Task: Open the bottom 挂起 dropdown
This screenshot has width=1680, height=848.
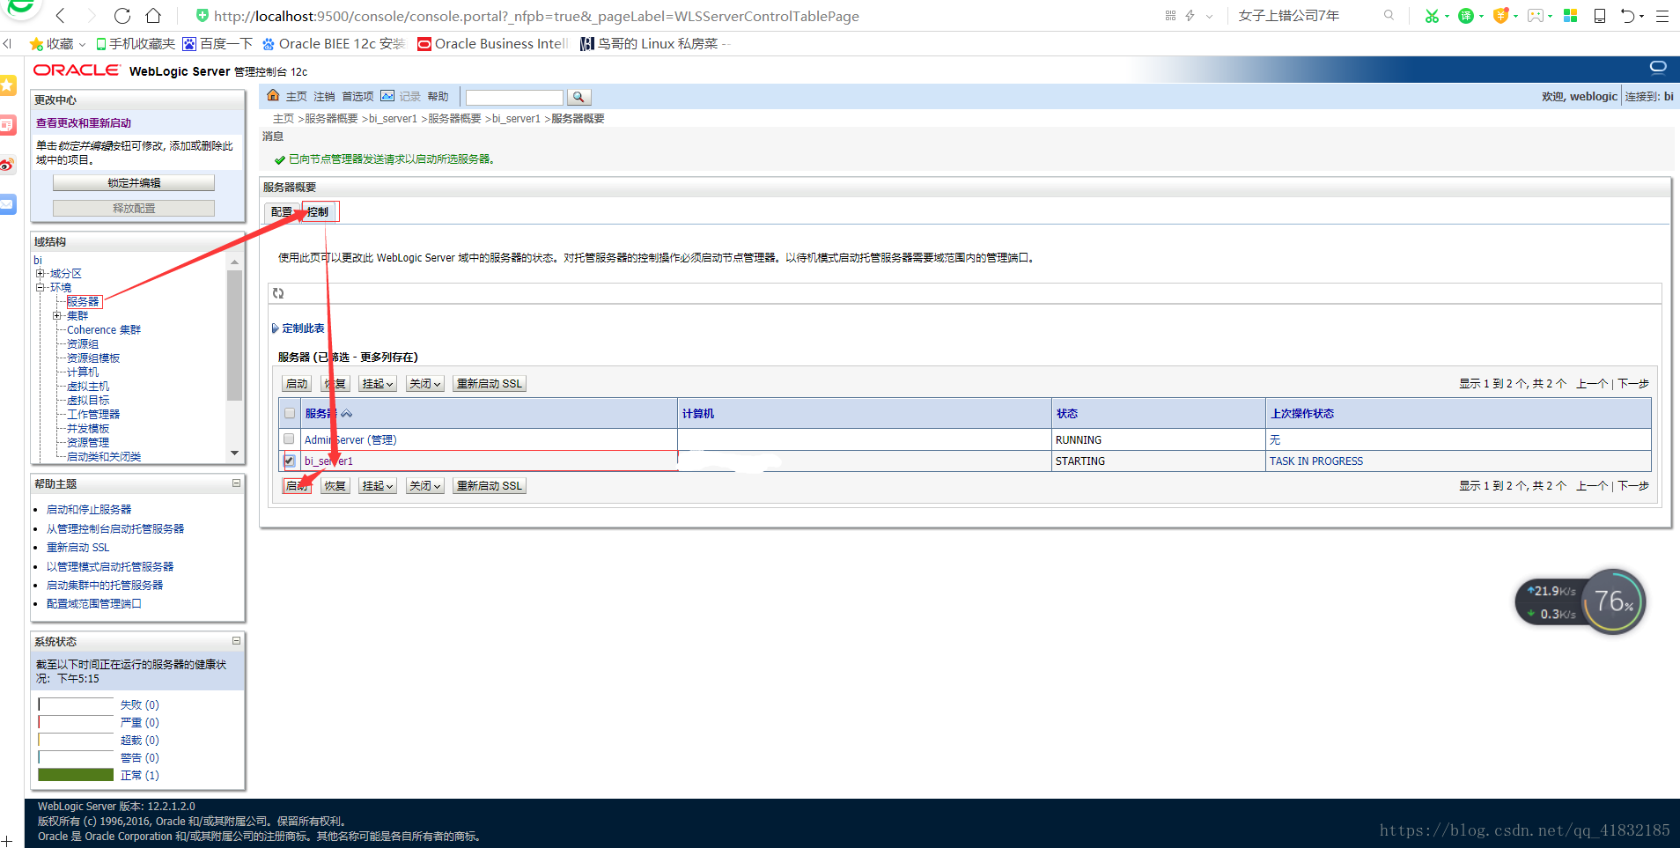Action: pyautogui.click(x=377, y=486)
